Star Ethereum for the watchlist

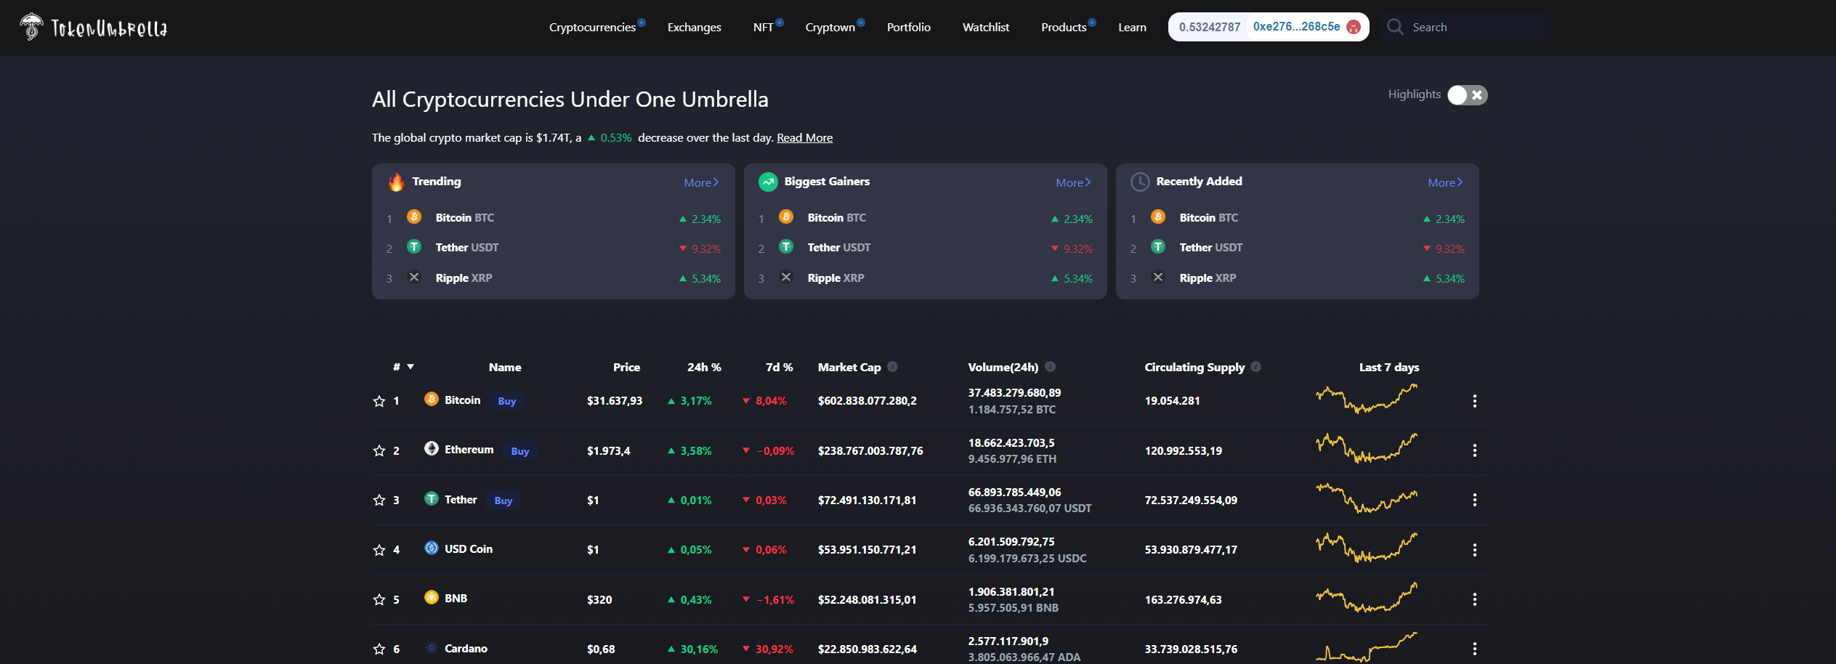point(379,450)
